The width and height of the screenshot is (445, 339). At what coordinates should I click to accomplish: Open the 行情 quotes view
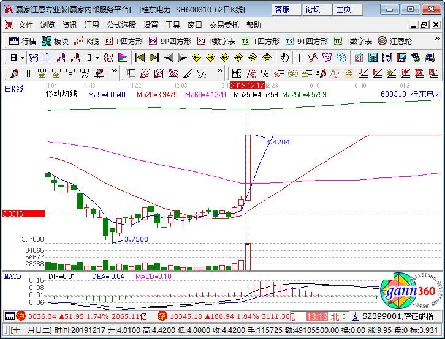click(x=23, y=42)
